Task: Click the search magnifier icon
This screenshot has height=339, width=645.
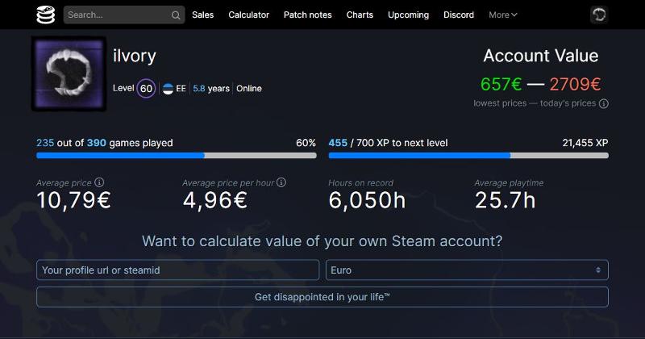Action: (176, 15)
